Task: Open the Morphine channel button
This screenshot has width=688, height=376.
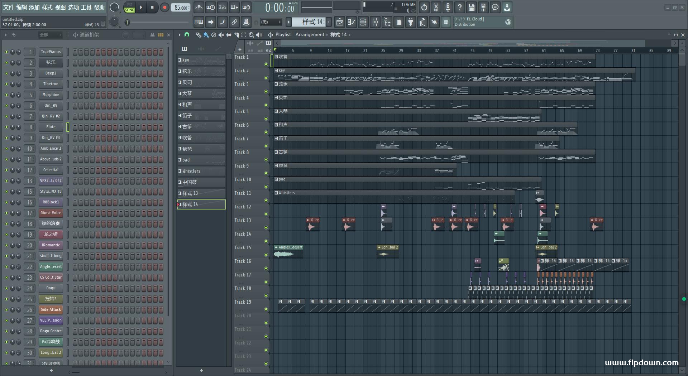Action: [x=51, y=95]
